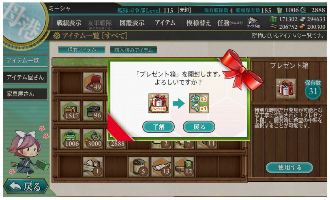Return via the bottom-left 戻る arrow button
This screenshot has height=200, width=330.
[26, 186]
